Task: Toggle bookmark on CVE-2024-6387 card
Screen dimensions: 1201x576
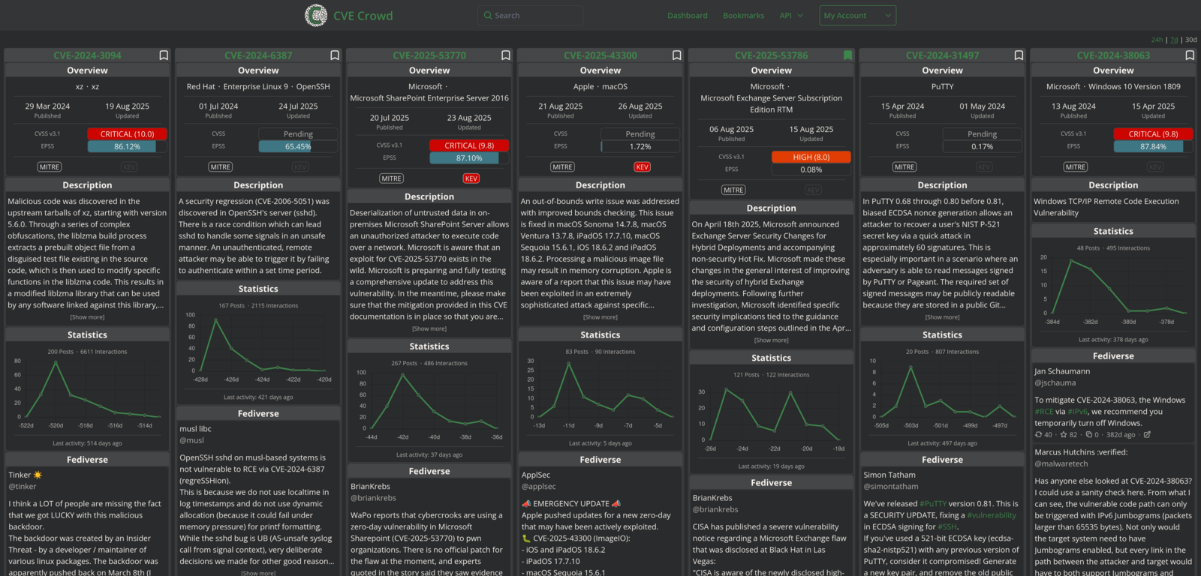Action: [x=335, y=55]
